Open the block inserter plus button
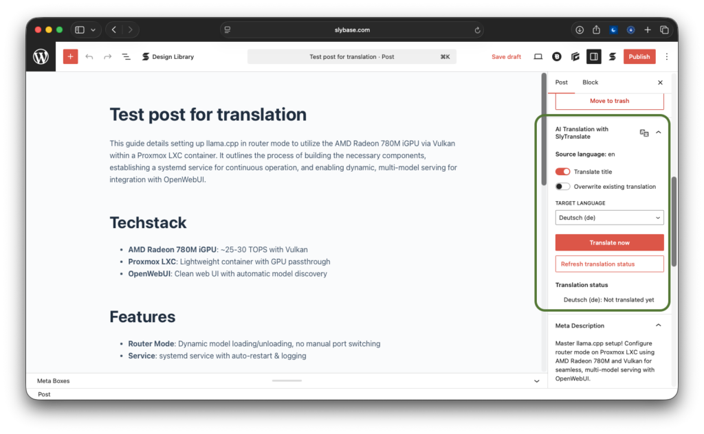 pyautogui.click(x=70, y=57)
